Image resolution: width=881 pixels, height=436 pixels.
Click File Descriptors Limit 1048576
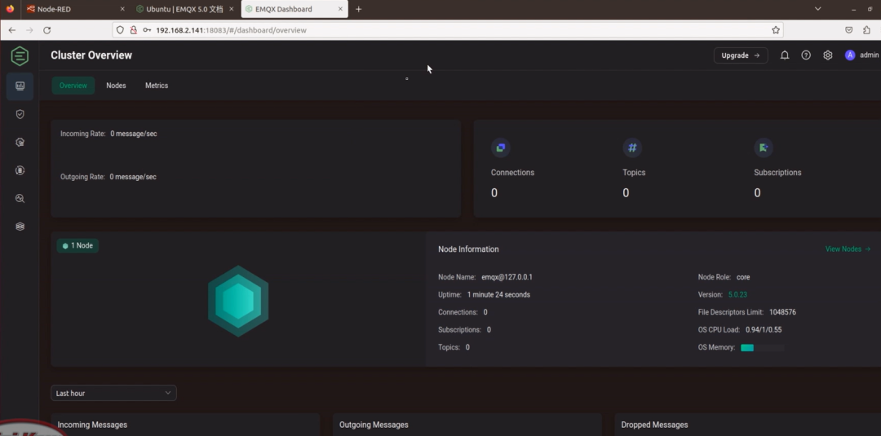(x=782, y=312)
